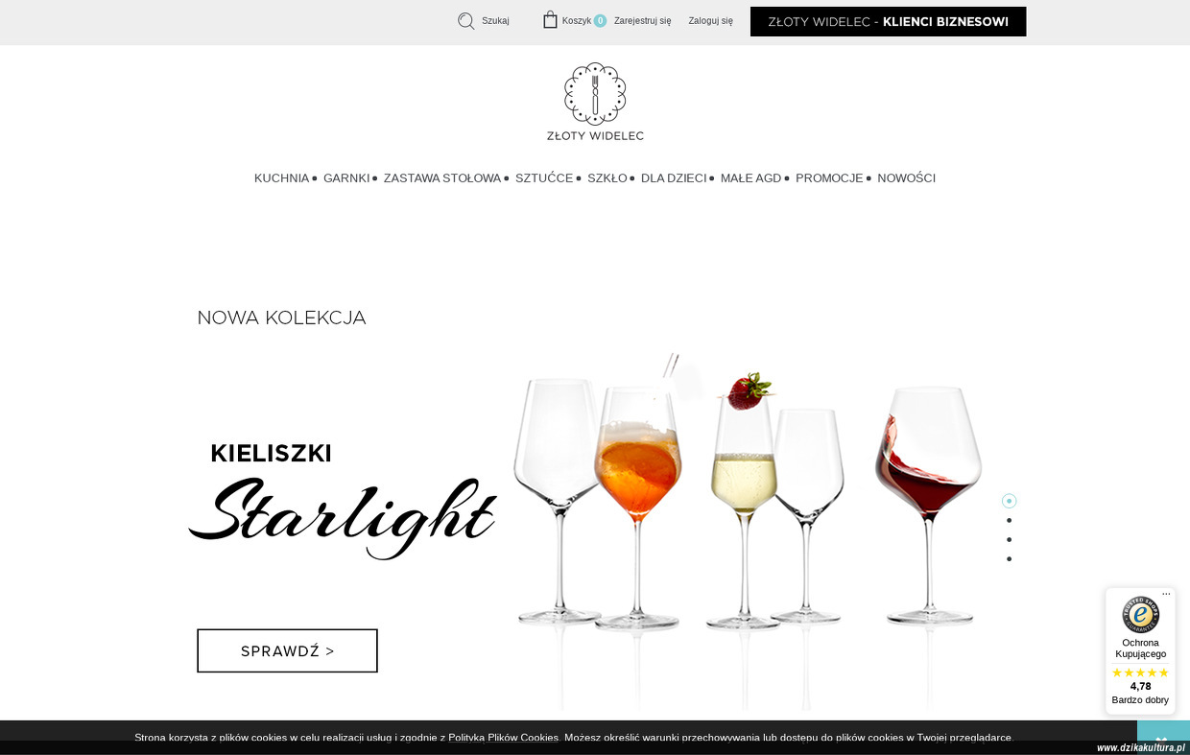
Task: Click the Złoty Widelec logo
Action: (x=595, y=102)
